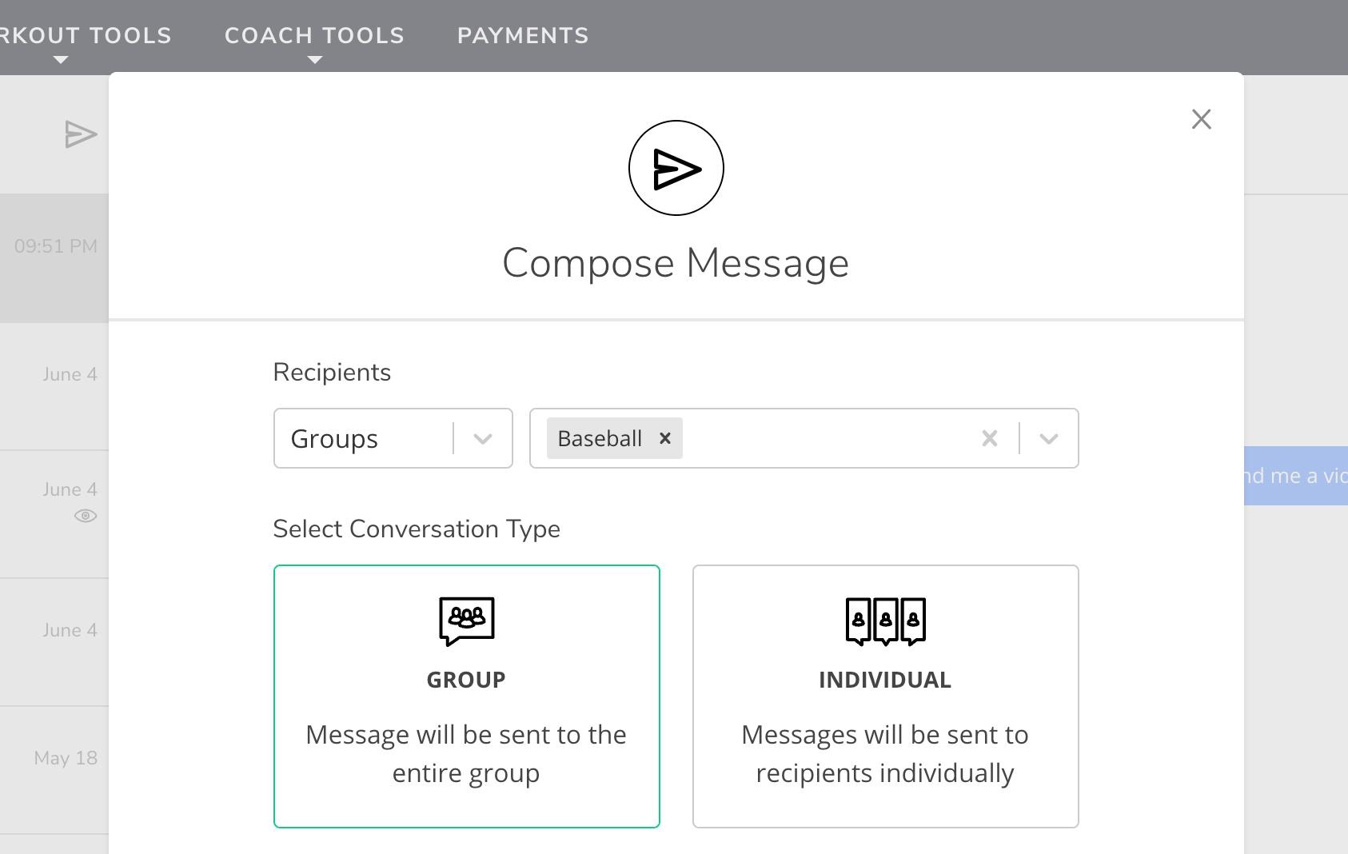The image size is (1348, 854).
Task: Open the Workout Tools menu
Action: [x=86, y=36]
